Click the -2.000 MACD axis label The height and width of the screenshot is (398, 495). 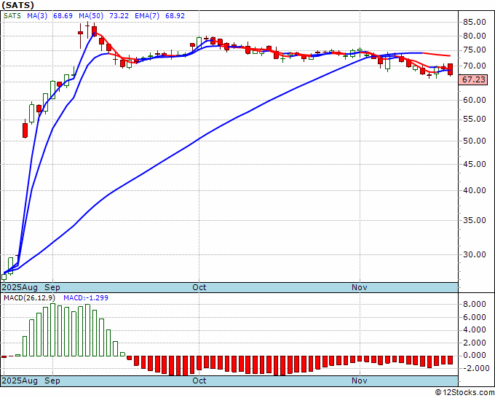click(x=476, y=369)
